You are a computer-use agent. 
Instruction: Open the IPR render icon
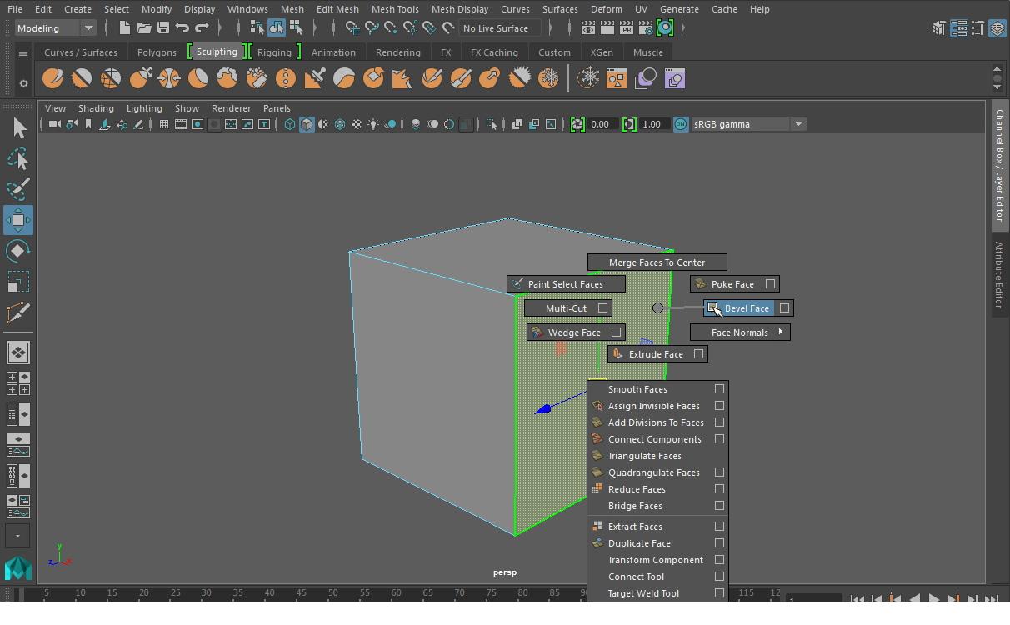[x=626, y=28]
